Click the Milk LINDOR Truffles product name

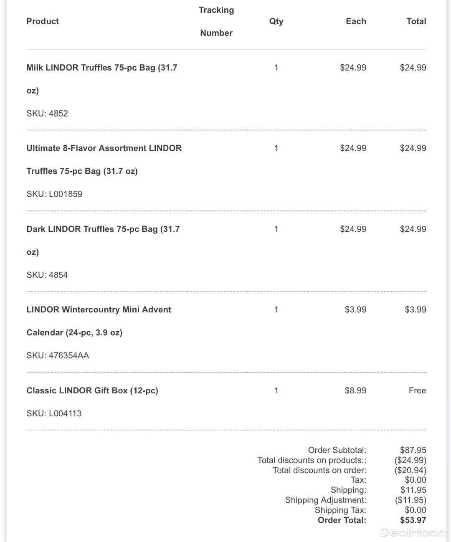pyautogui.click(x=102, y=68)
